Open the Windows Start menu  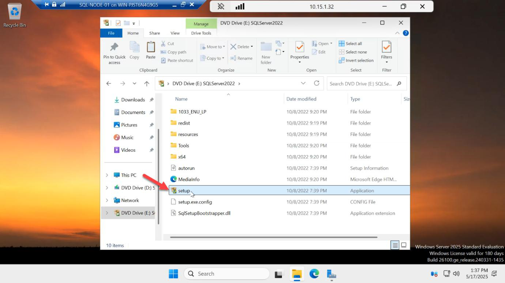(x=173, y=273)
